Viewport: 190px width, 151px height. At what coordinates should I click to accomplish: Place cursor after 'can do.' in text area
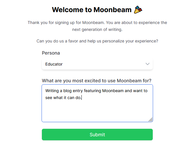82,98
